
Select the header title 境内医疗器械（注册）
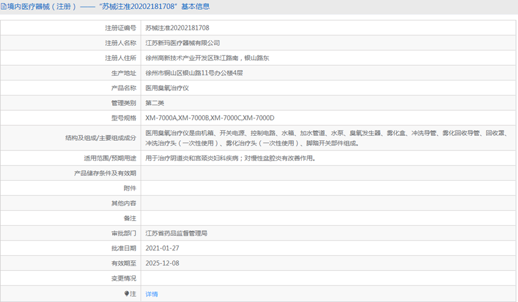tap(41, 7)
